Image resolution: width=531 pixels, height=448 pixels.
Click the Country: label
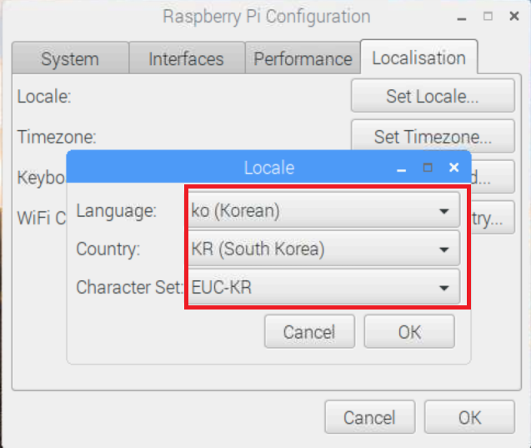(108, 249)
